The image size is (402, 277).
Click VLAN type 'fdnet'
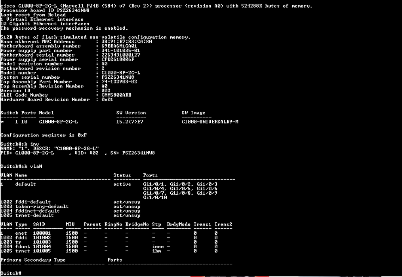[x=23, y=247]
